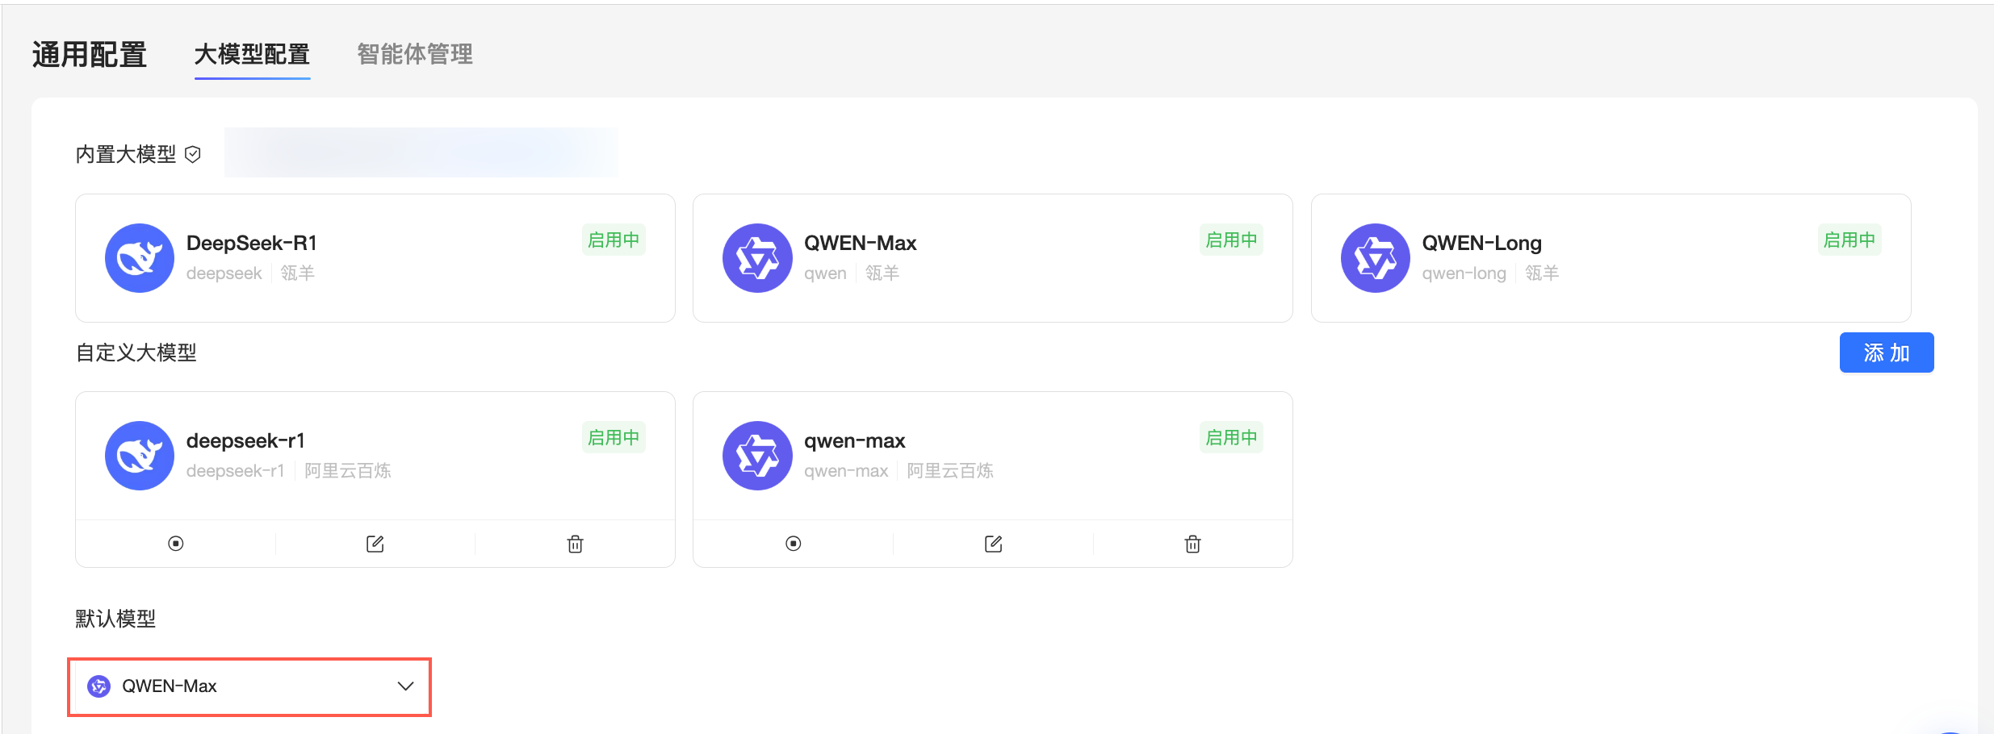The height and width of the screenshot is (734, 1994).
Task: Click the custom deepseek-r1 card title
Action: click(x=245, y=440)
